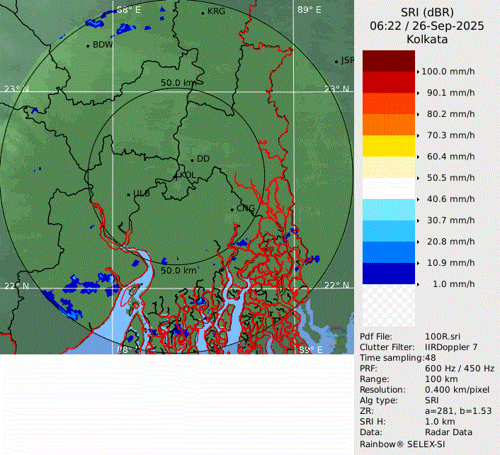500x455 pixels.
Task: Click the ULB station marker
Action: click(128, 193)
